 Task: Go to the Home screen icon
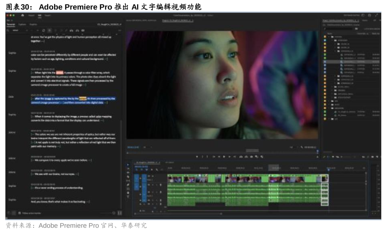pyautogui.click(x=23, y=15)
